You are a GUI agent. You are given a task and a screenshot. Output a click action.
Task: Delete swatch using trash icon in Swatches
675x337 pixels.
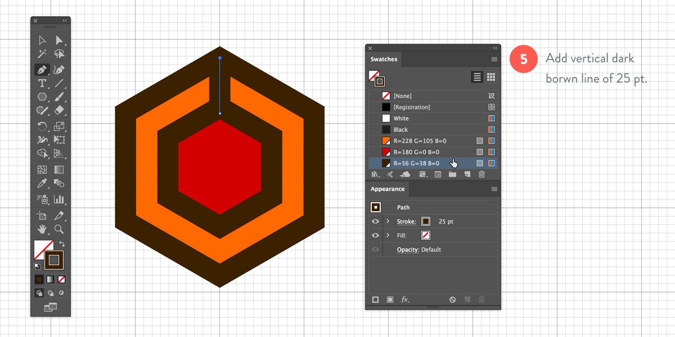[481, 175]
